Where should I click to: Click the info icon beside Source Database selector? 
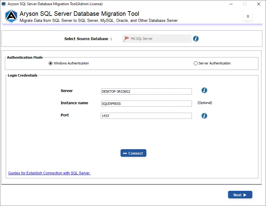click(x=196, y=39)
